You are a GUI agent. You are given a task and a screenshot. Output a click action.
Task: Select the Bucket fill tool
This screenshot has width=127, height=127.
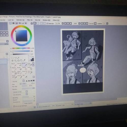(x=14, y=73)
